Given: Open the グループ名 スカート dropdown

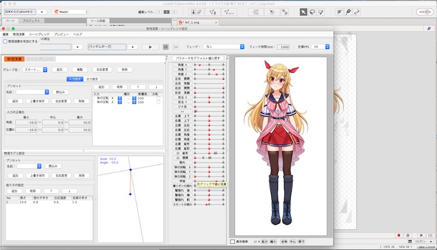Looking at the screenshot, I should [35, 70].
